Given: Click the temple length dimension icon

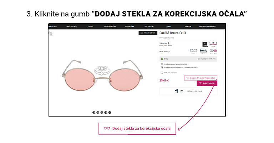Looking at the screenshot, I should point(203,51).
